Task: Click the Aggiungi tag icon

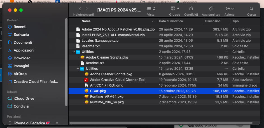Action: click(x=211, y=9)
